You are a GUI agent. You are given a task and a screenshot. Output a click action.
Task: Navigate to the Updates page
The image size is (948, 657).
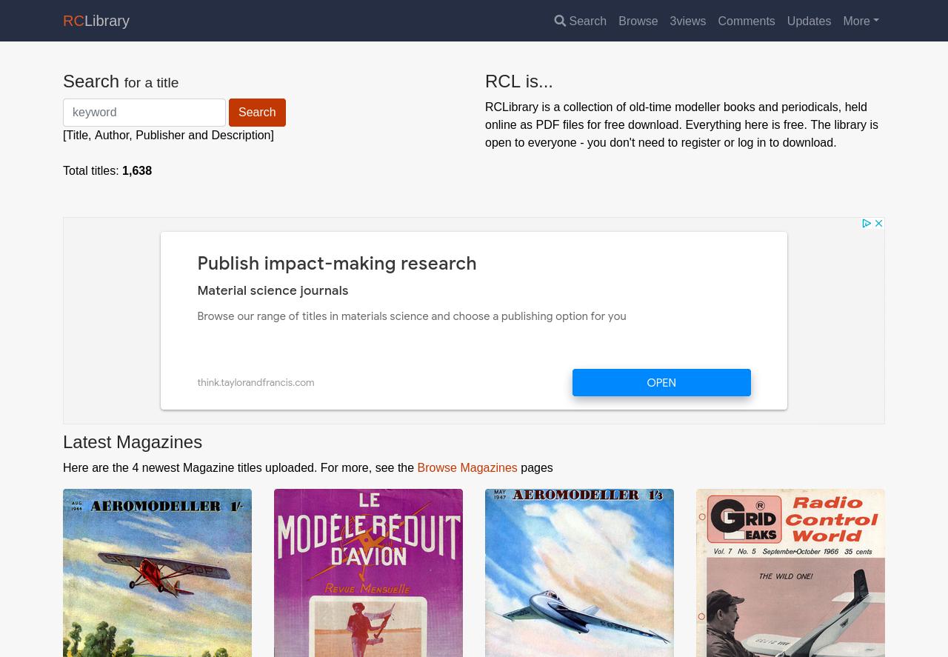pyautogui.click(x=809, y=21)
